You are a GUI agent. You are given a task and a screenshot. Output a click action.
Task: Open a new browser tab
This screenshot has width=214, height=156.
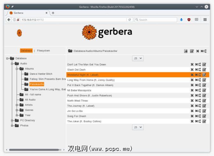click(x=53, y=13)
